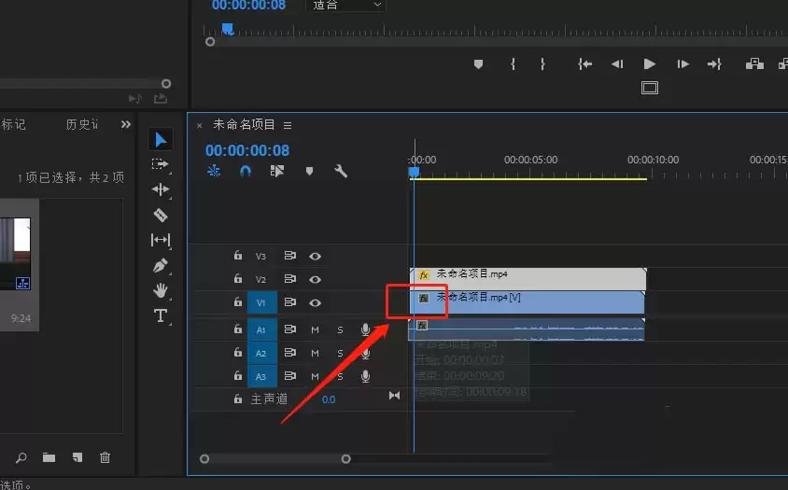788x490 pixels.
Task: Select the Razor tool in toolbar
Action: pos(161,215)
